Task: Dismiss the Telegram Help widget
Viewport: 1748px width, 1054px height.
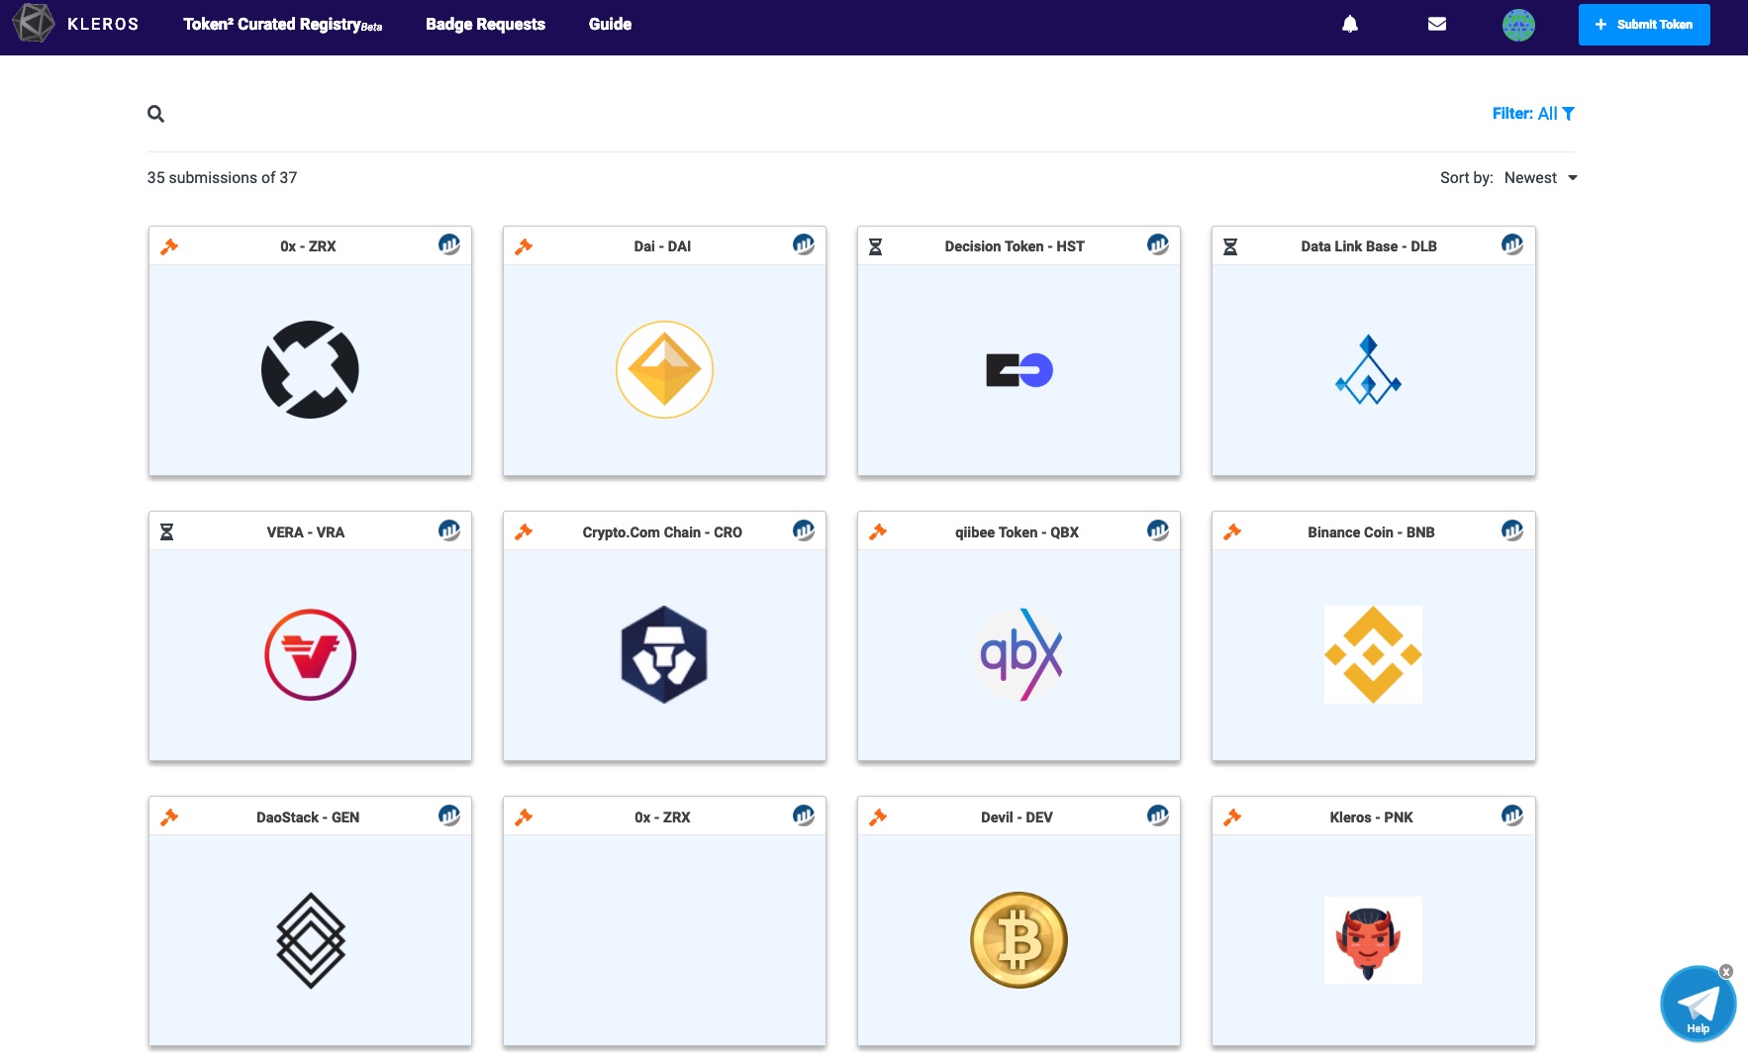Action: coord(1726,972)
